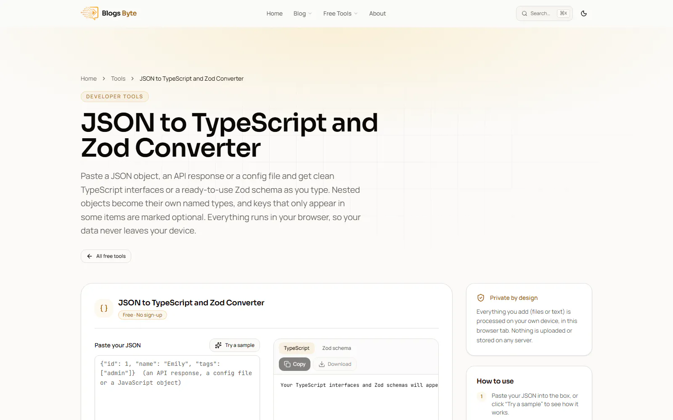The width and height of the screenshot is (673, 420).
Task: Click the Blogs Byte logo
Action: [109, 13]
